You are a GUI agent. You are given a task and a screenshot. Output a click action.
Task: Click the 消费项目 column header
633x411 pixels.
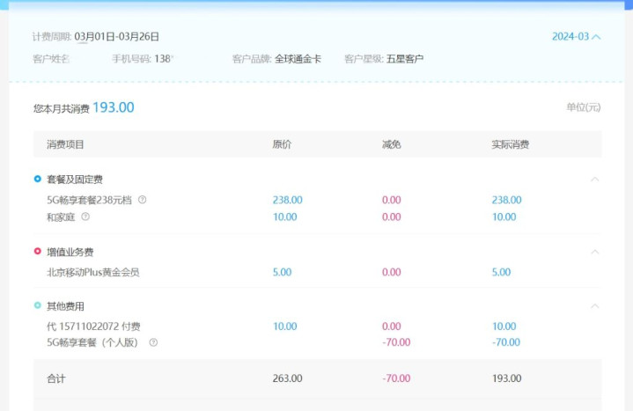65,144
